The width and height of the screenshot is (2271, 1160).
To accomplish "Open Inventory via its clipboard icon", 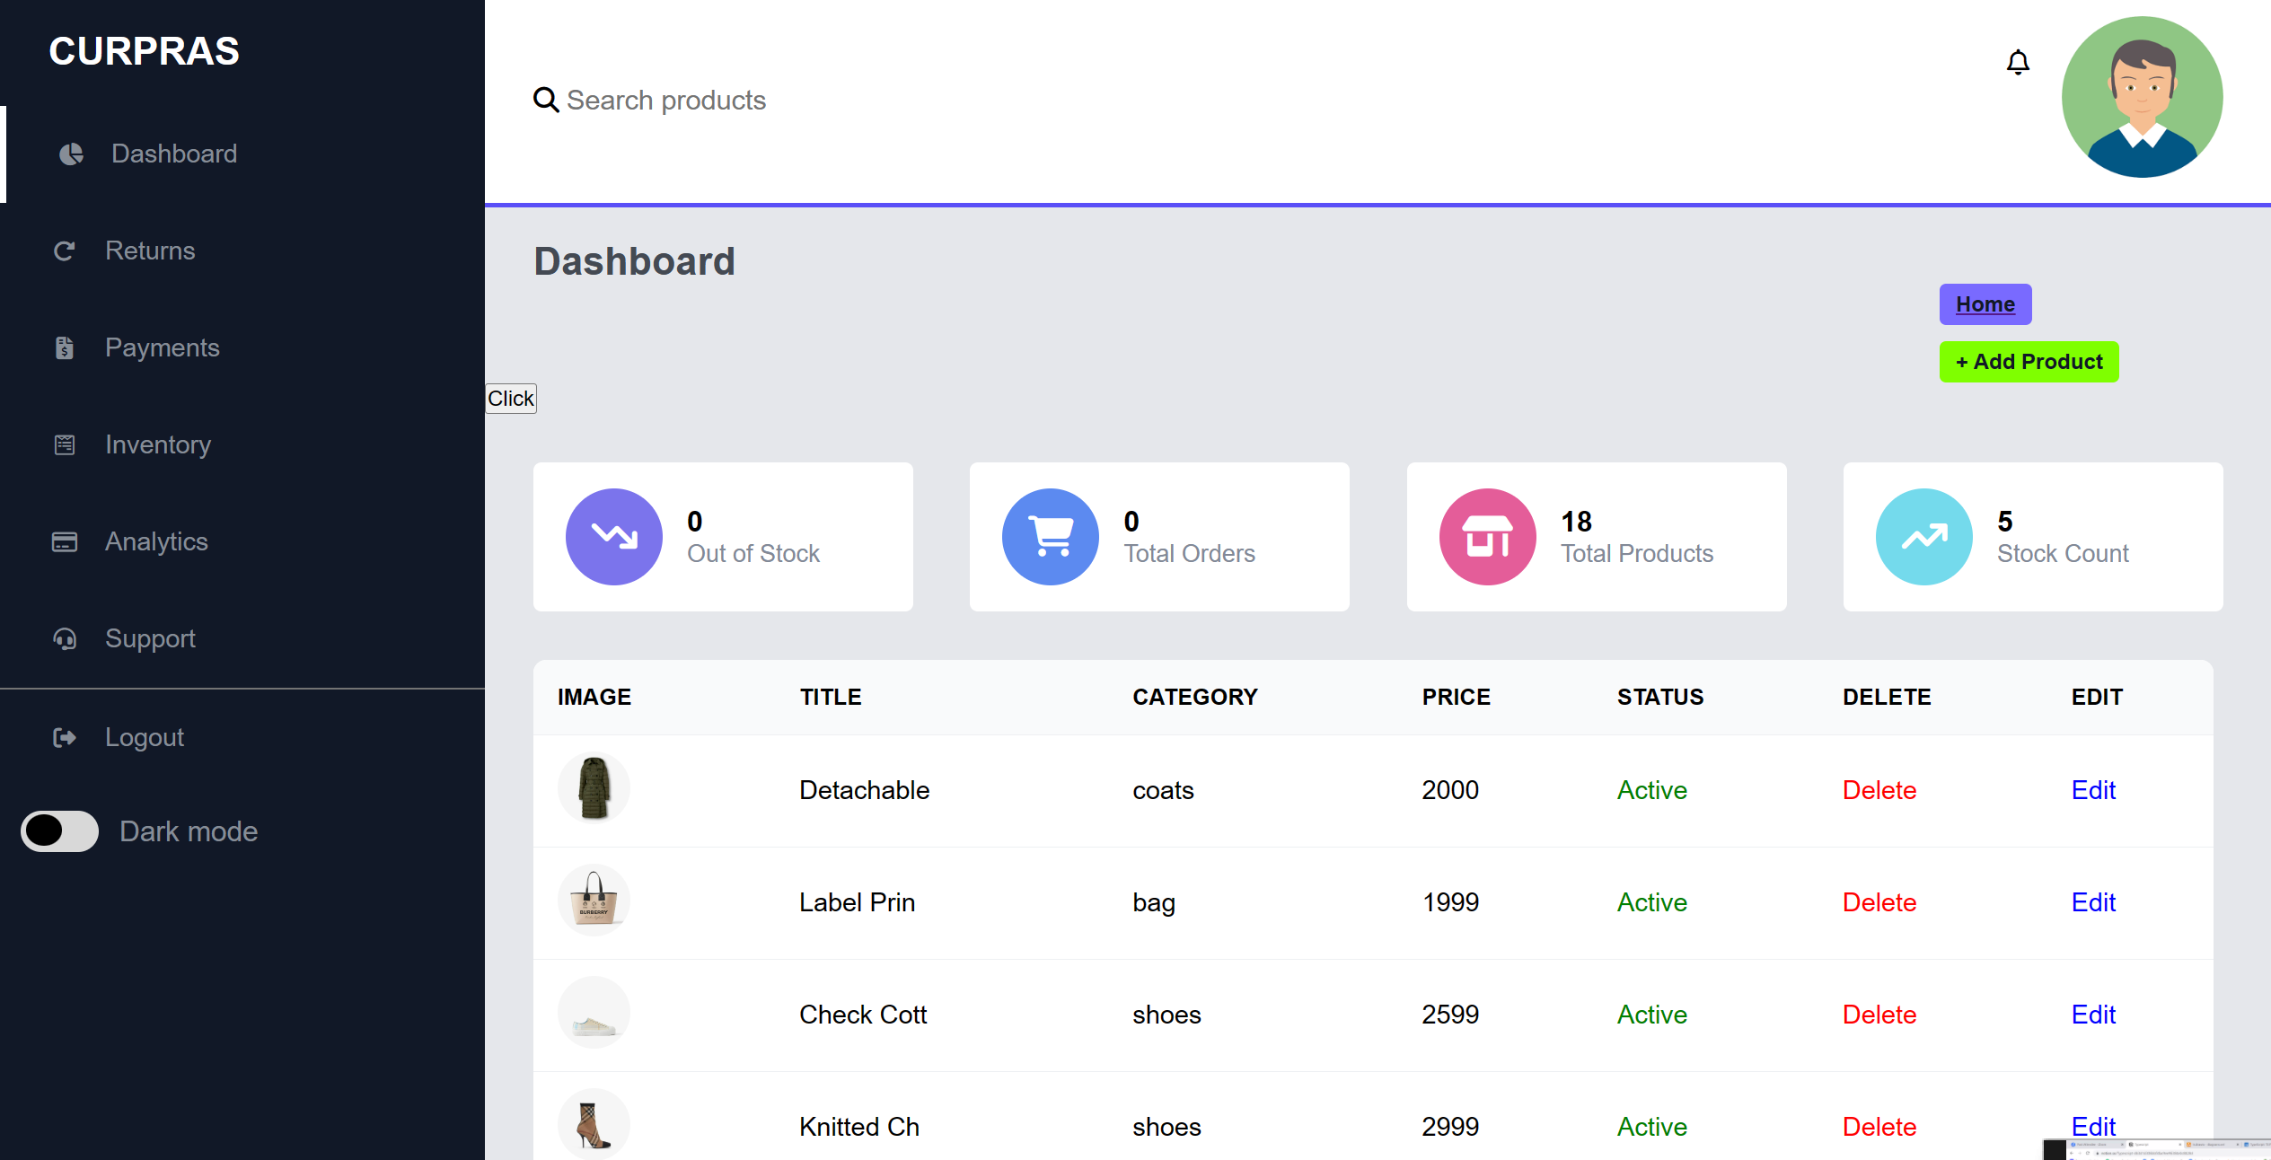I will click(x=64, y=444).
